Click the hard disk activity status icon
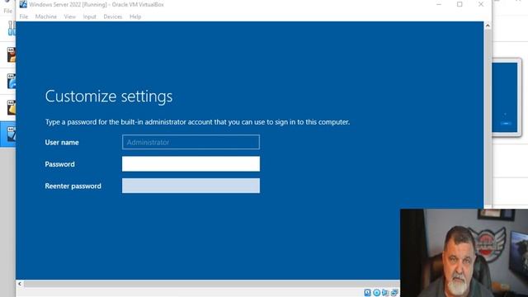The image size is (528, 297). (x=367, y=293)
